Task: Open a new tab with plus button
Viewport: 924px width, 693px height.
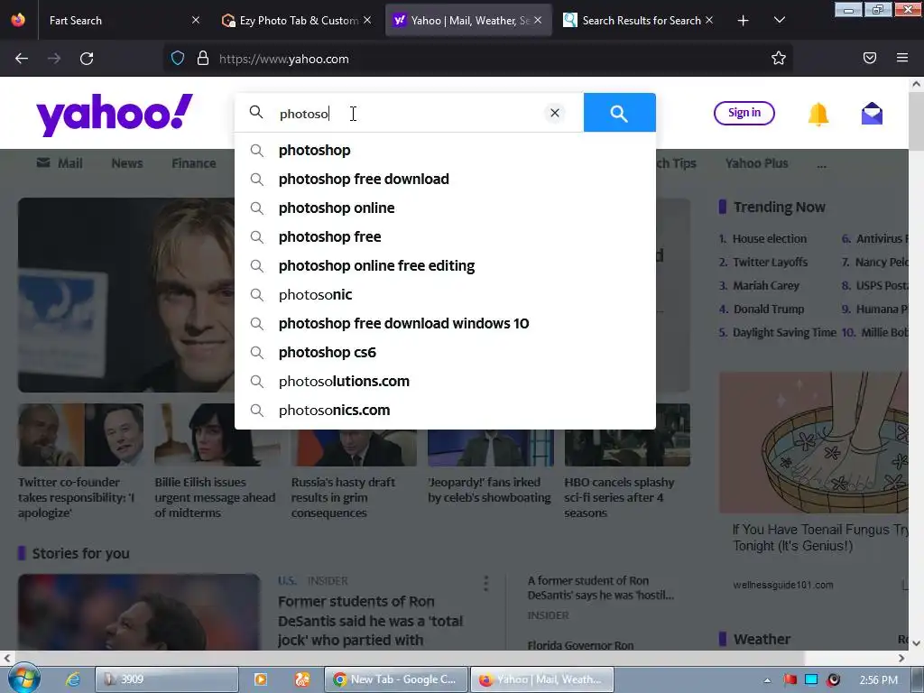Action: pyautogui.click(x=744, y=21)
